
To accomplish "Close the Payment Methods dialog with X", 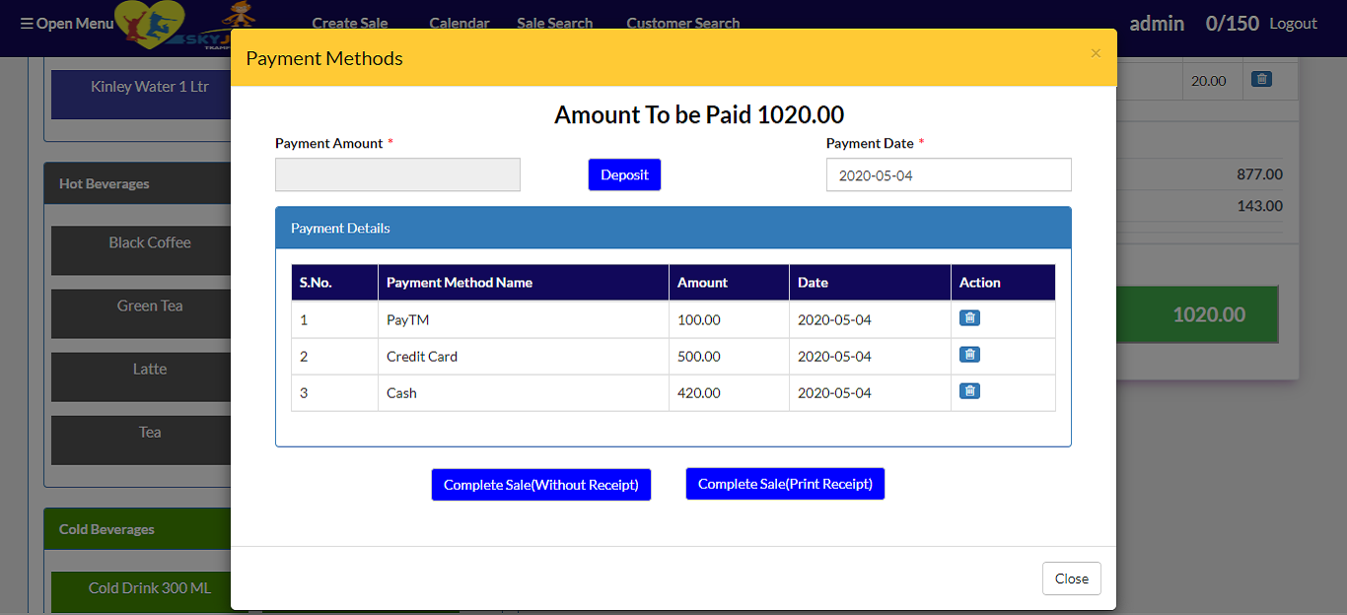I will [x=1096, y=53].
